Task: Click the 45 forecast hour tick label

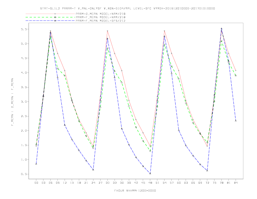Action: pos(143,183)
